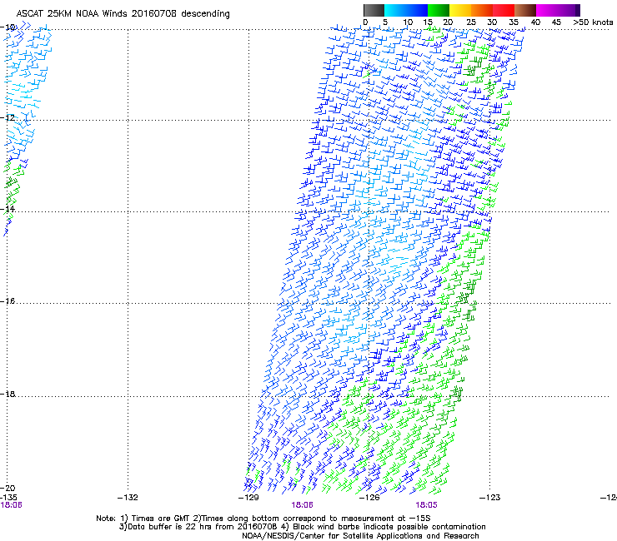
Task: Click the 'NOAA/NESDIS/Center for Satellite Applications and Research' credit
Action: click(x=360, y=536)
